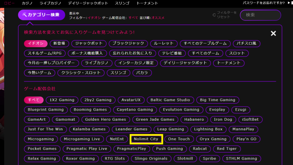Filter by Red Tiger provider
The width and height of the screenshot is (293, 165).
[x=227, y=149]
